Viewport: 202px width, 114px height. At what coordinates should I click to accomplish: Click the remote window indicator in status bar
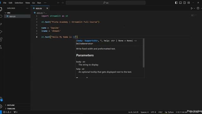point(1,112)
